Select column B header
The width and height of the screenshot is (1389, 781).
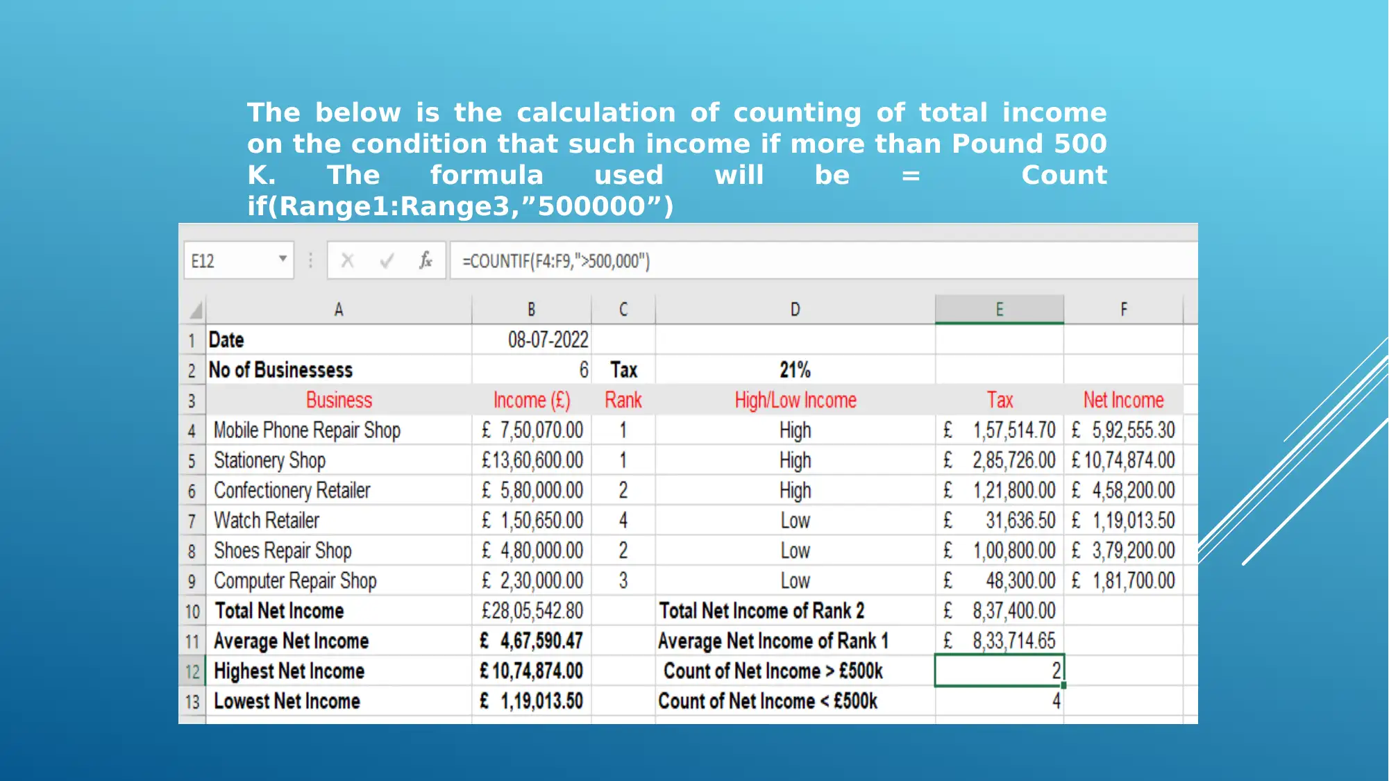point(532,310)
